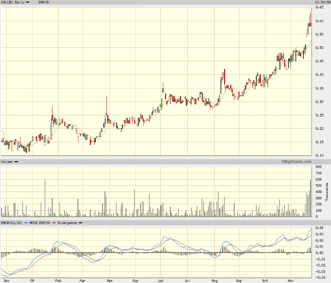This screenshot has height=283, width=331.
Task: Click the 0.50 price axis label
Action: click(321, 48)
